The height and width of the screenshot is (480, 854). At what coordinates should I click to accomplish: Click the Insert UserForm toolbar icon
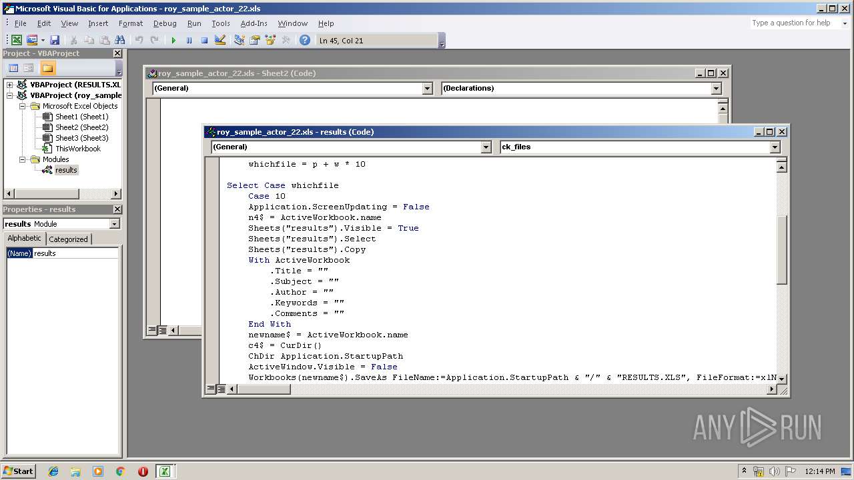(x=31, y=40)
